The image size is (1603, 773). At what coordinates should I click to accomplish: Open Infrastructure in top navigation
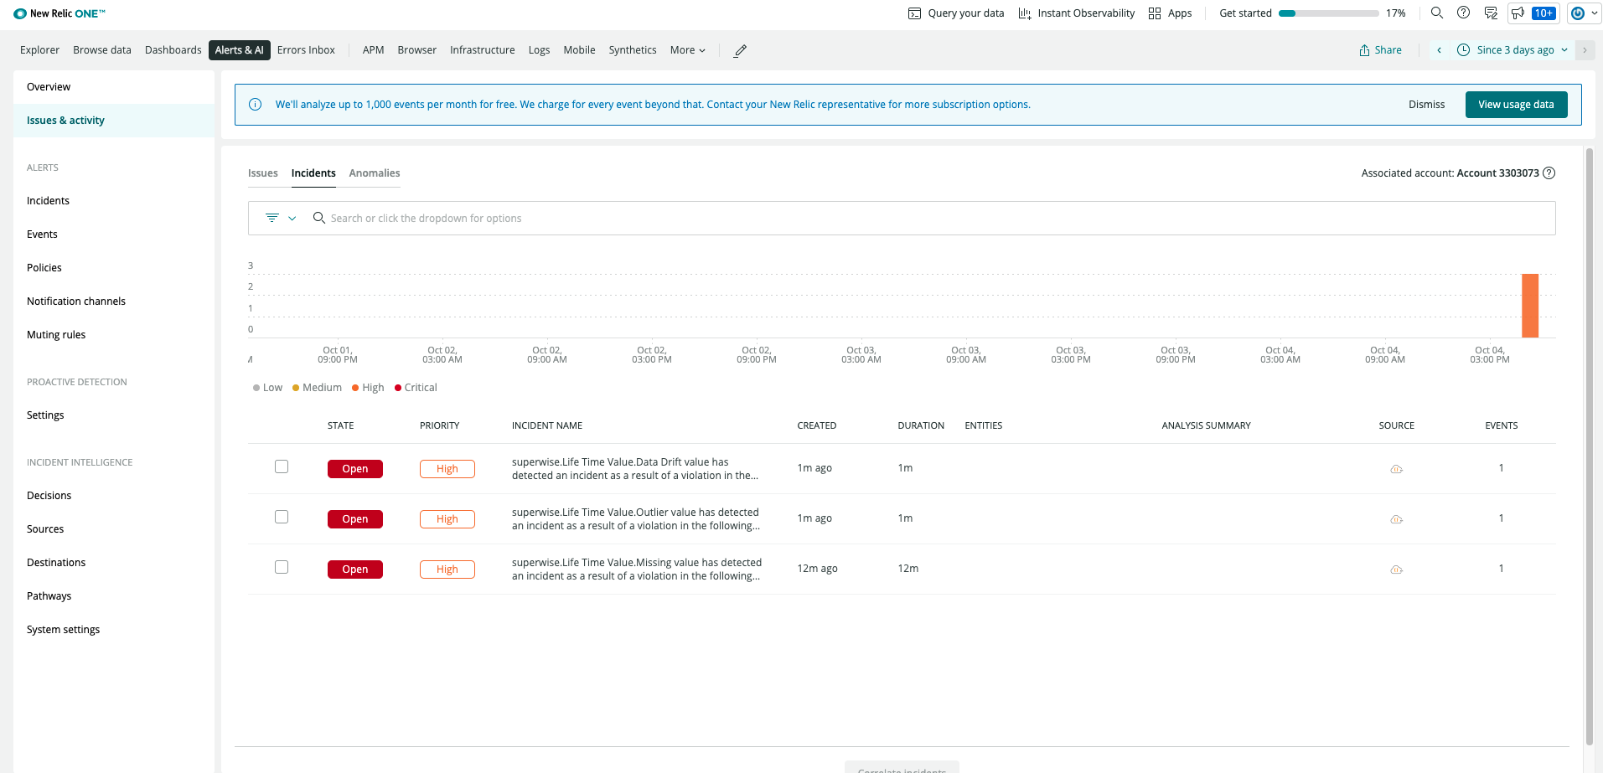coord(483,50)
